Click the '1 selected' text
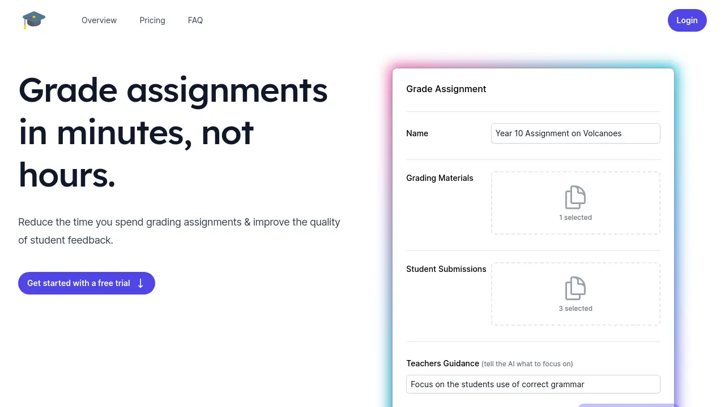Screen dimensions: 725x407 pyautogui.click(x=575, y=218)
